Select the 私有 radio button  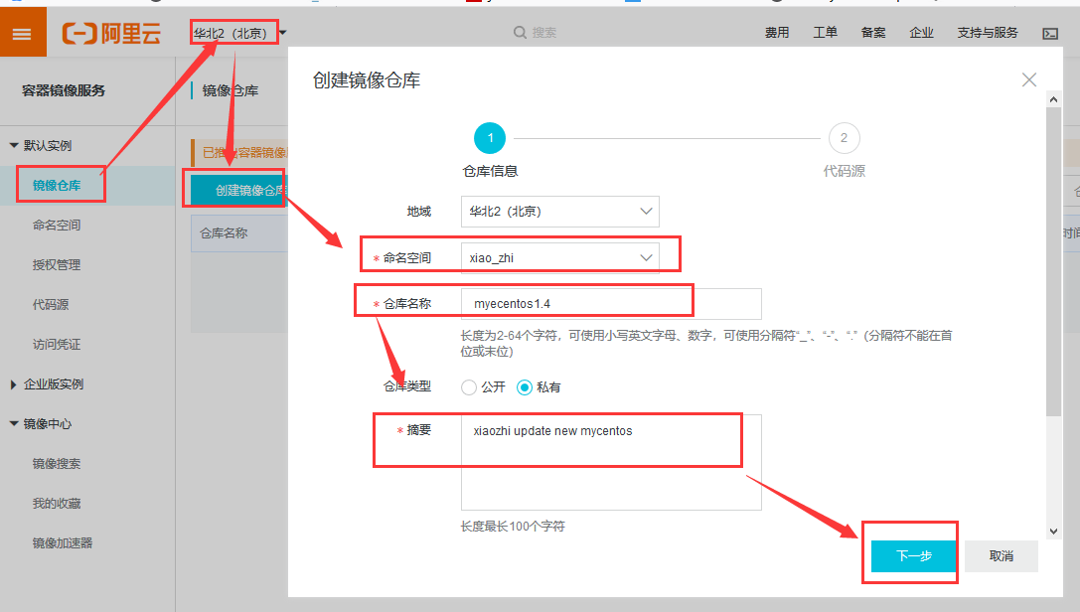525,387
